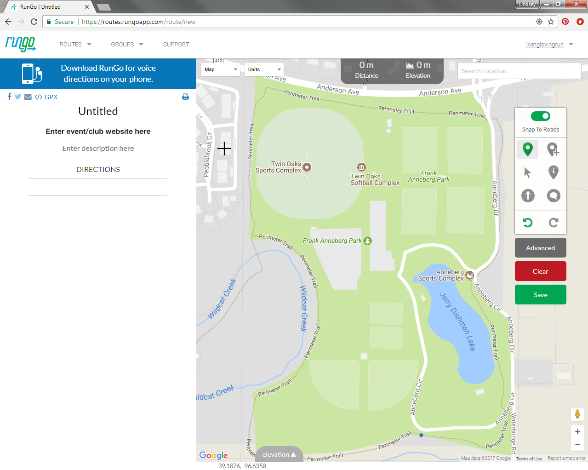Select the arrow pointer tool
This screenshot has height=470, width=588.
point(527,172)
